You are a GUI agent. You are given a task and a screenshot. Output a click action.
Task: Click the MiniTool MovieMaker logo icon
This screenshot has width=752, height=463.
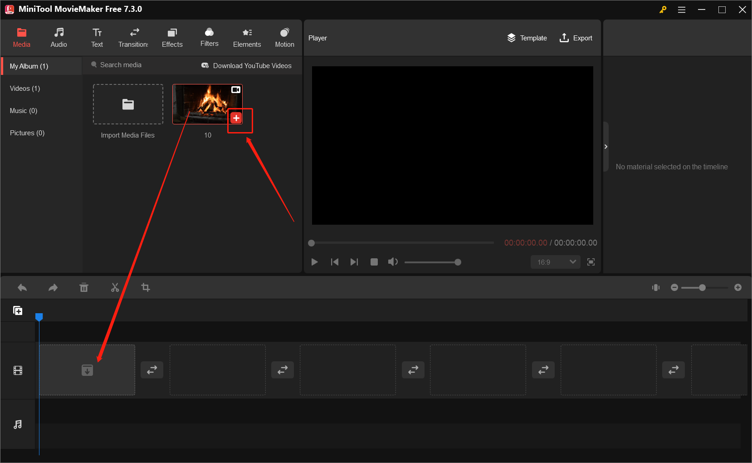click(10, 10)
